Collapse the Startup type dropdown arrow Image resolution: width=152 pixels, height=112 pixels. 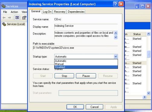[x=116, y=57]
